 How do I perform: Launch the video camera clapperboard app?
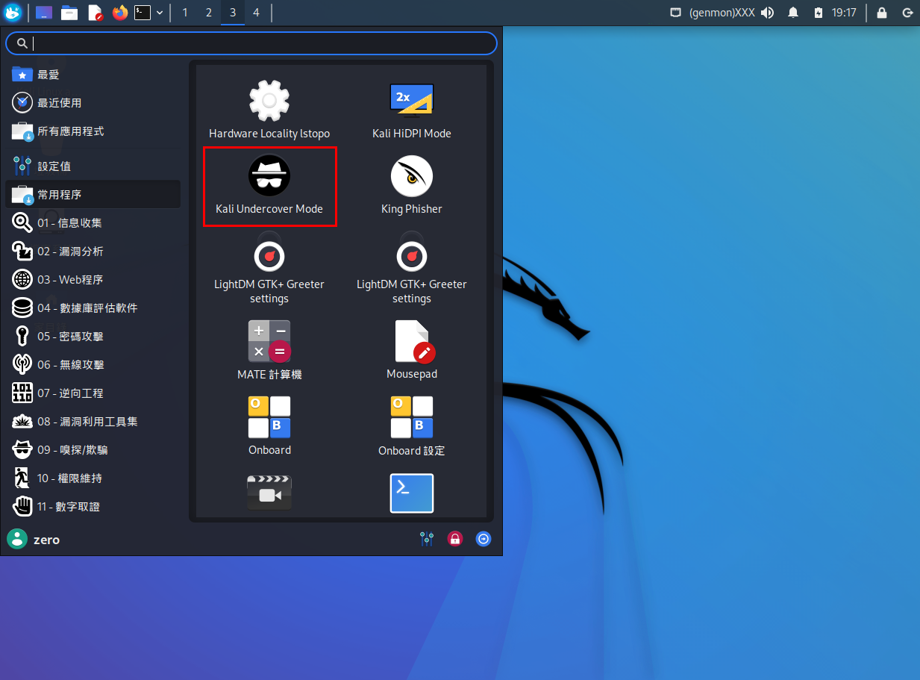click(x=269, y=493)
